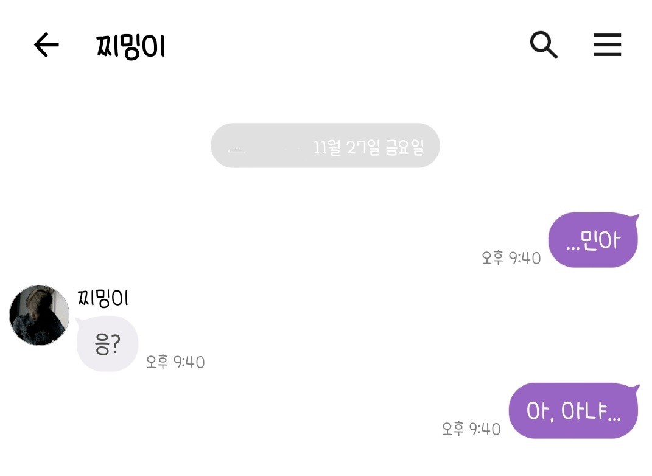Select the purple "아, 아냐..." message bubble
The image size is (652, 476).
573,411
